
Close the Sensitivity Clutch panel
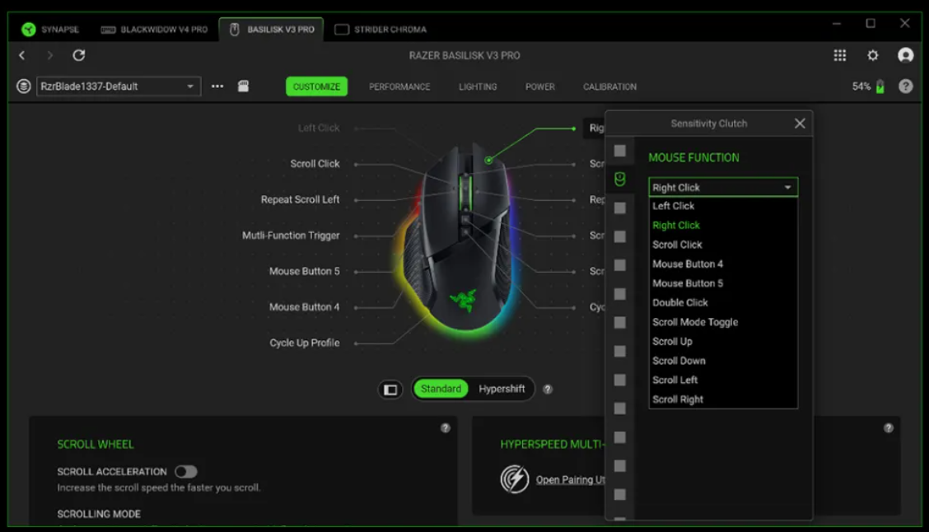(799, 124)
